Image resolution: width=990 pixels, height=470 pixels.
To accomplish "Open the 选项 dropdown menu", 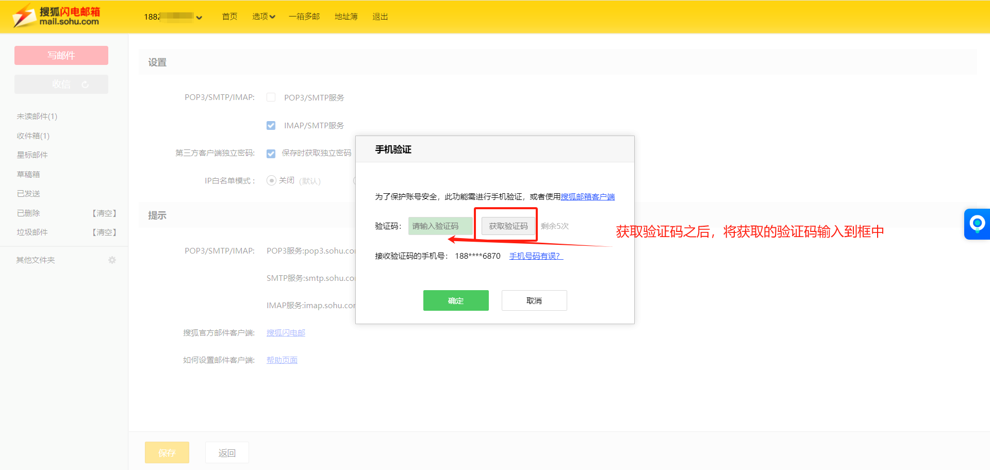I will pyautogui.click(x=263, y=16).
